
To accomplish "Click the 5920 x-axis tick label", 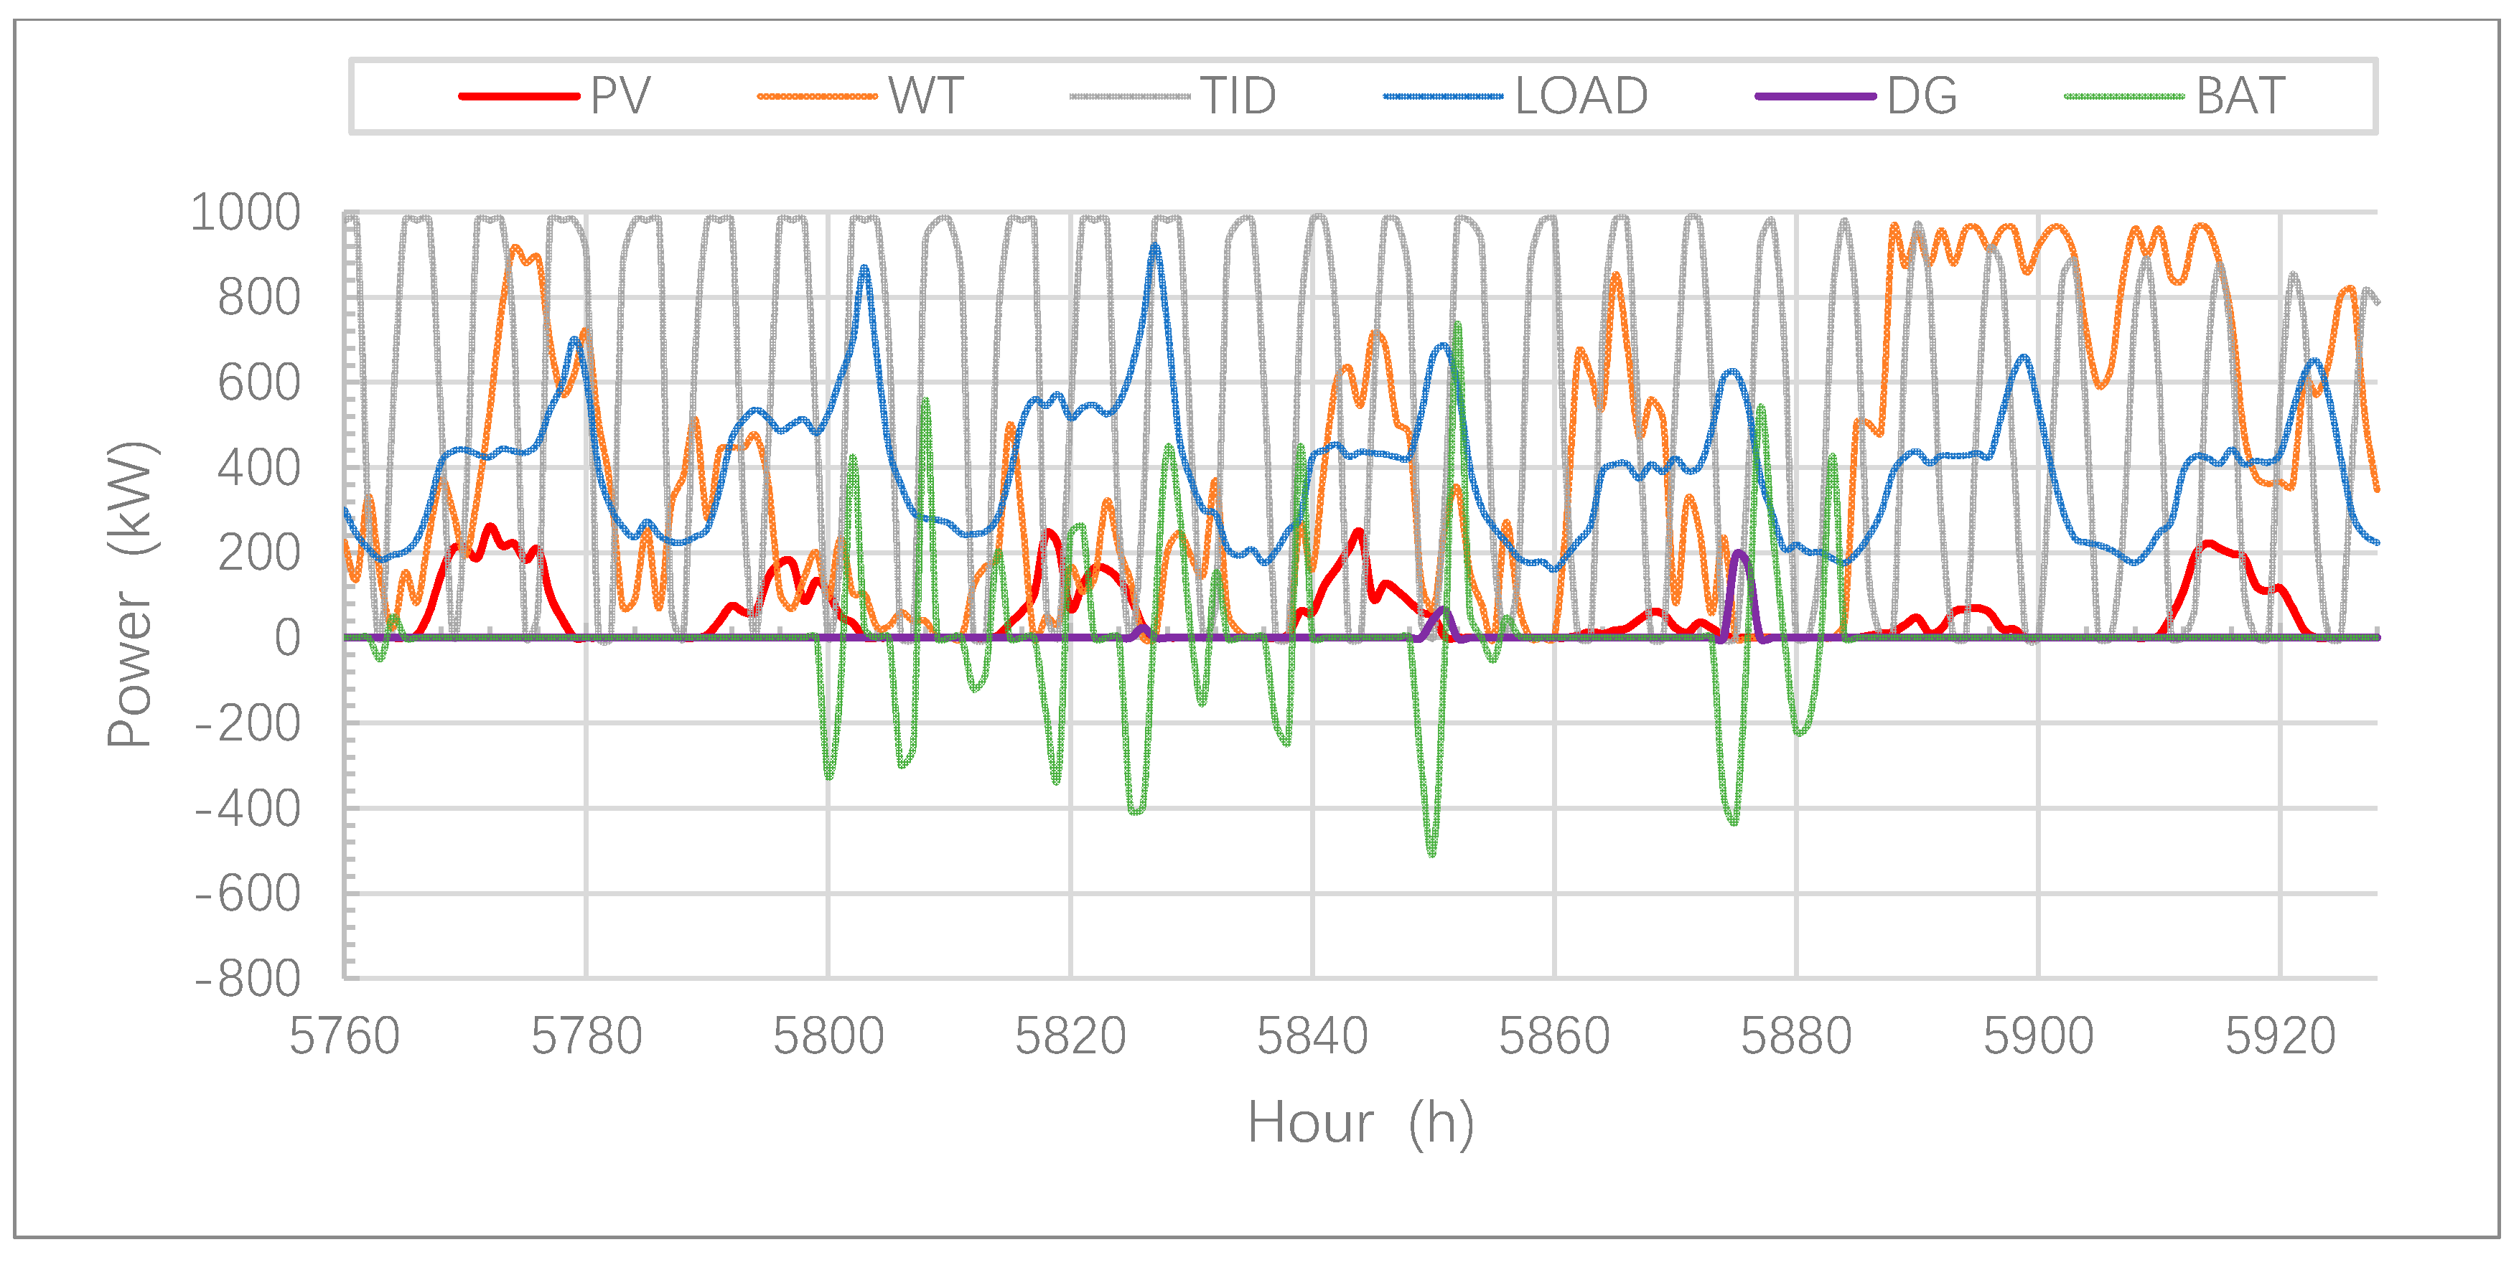I will click(2281, 1036).
